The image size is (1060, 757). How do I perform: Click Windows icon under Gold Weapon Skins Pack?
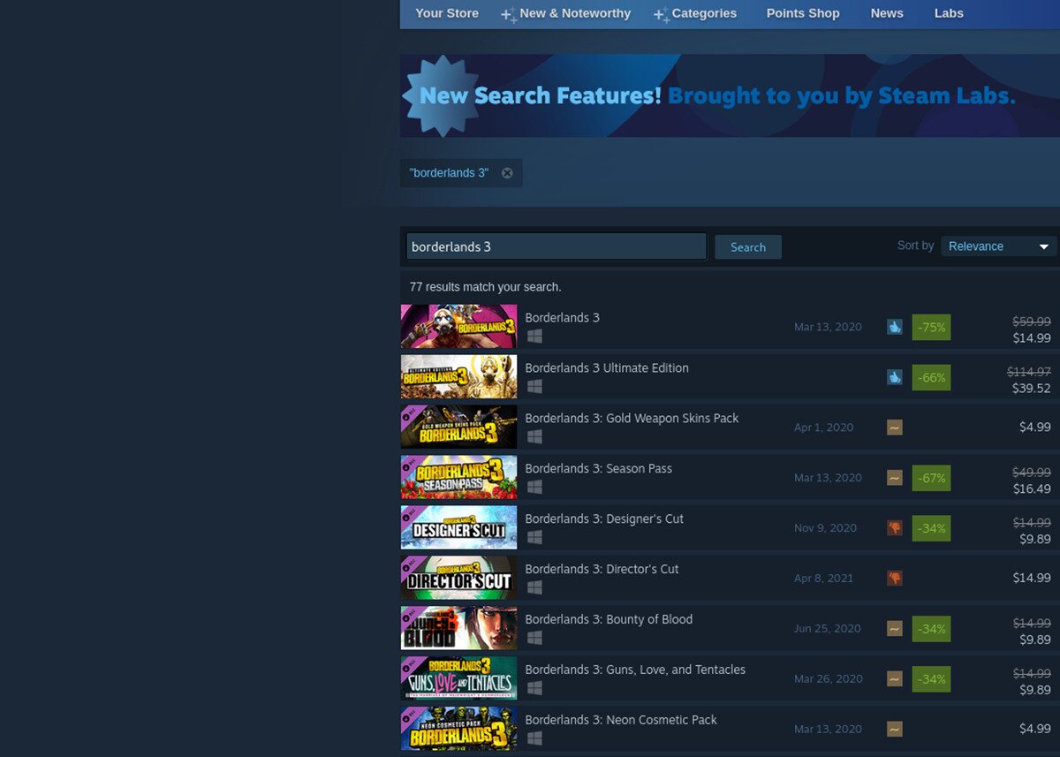534,437
